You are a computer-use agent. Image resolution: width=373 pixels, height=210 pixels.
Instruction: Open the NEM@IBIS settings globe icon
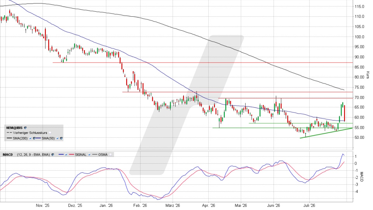coord(25,128)
